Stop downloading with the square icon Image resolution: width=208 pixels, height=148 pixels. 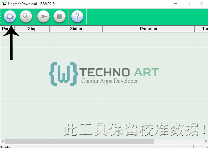pyautogui.click(x=60, y=17)
